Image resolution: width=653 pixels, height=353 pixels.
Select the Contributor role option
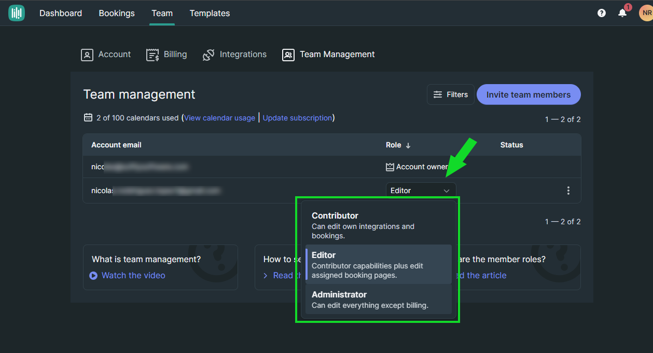click(x=378, y=225)
